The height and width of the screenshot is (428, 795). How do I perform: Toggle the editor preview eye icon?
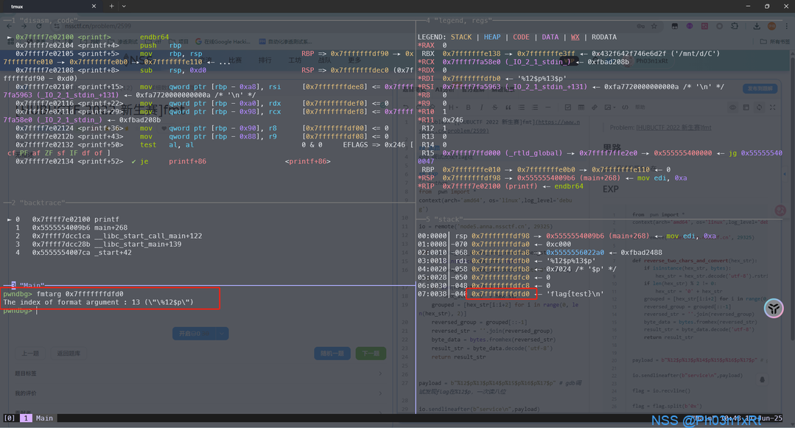click(732, 108)
